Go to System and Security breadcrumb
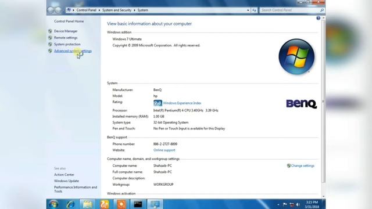 coord(117,10)
